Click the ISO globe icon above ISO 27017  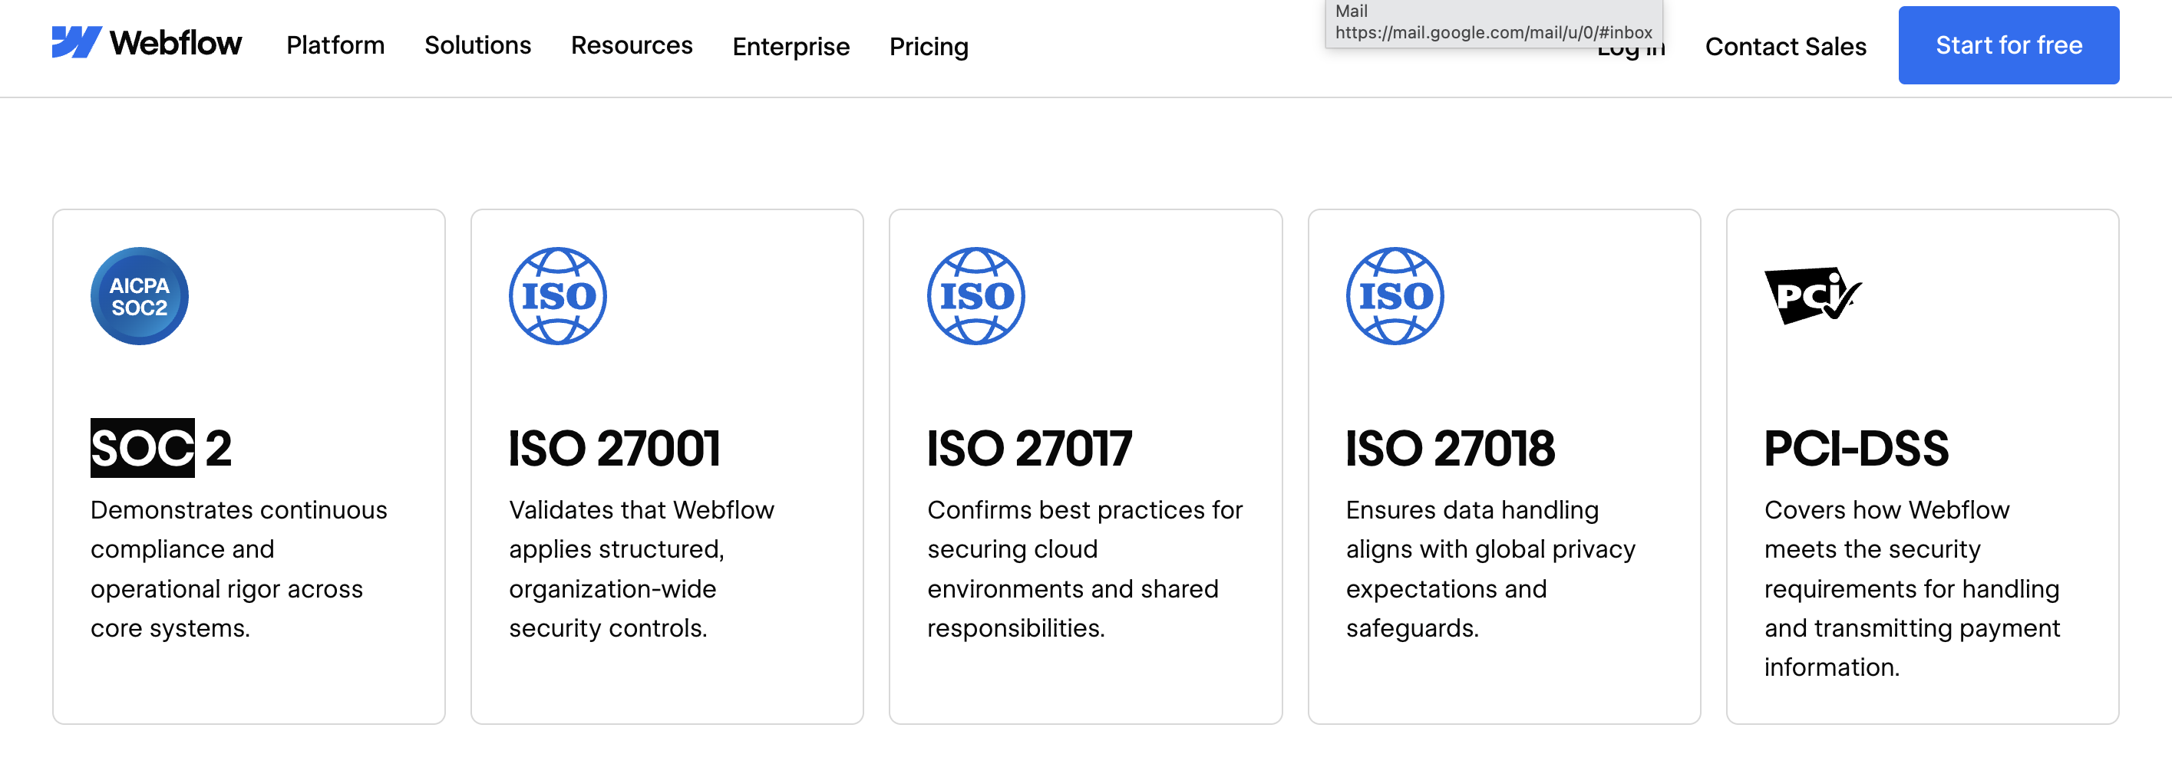pos(975,295)
